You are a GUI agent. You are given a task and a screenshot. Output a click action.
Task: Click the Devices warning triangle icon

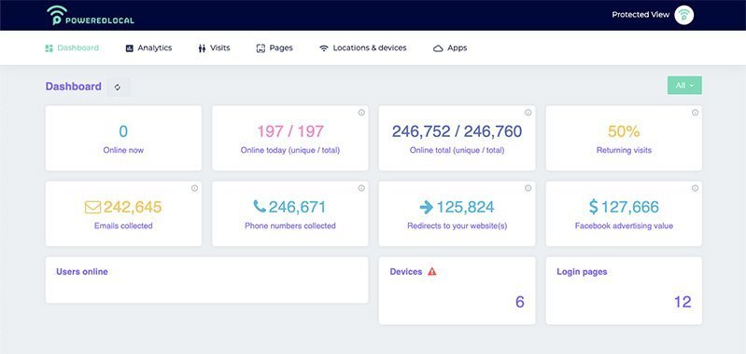pyautogui.click(x=432, y=272)
